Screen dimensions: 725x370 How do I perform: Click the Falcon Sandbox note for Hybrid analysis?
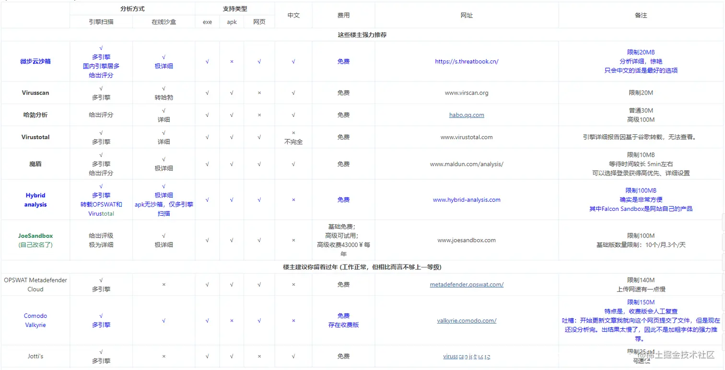pos(641,209)
